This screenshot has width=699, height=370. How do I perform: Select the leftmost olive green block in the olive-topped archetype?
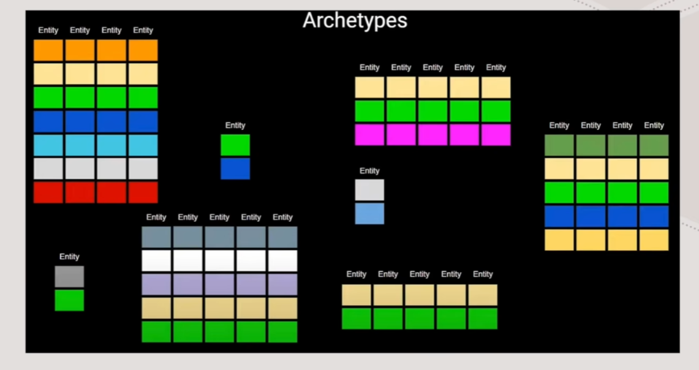click(x=559, y=145)
